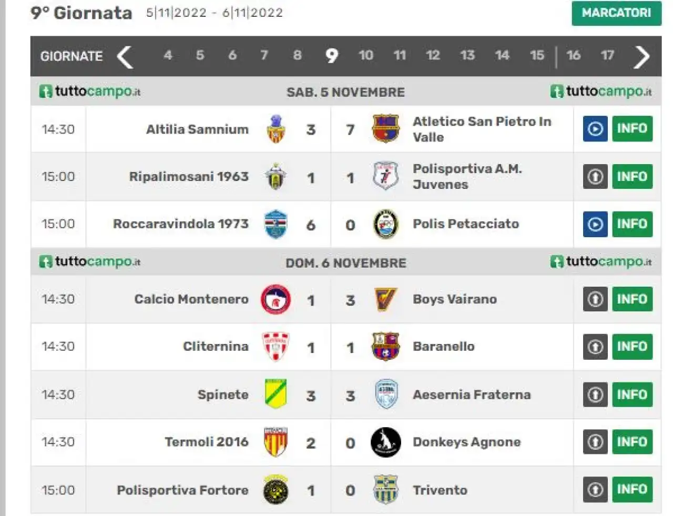673x516 pixels.
Task: Open blue video icon for Roccaravindola match
Action: 595,224
